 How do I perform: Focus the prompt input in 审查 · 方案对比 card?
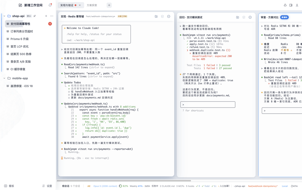tap(282, 111)
